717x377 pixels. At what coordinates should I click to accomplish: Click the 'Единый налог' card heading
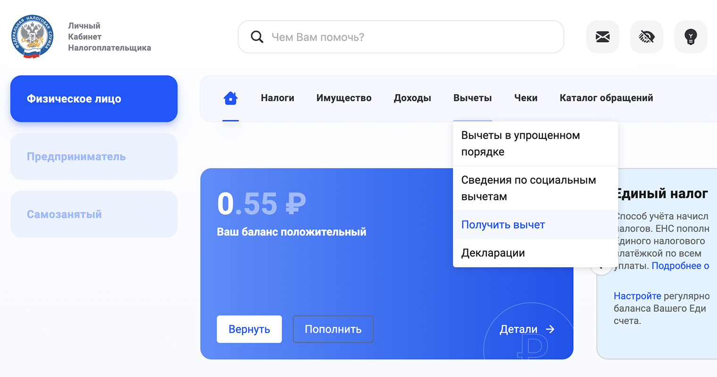(662, 194)
